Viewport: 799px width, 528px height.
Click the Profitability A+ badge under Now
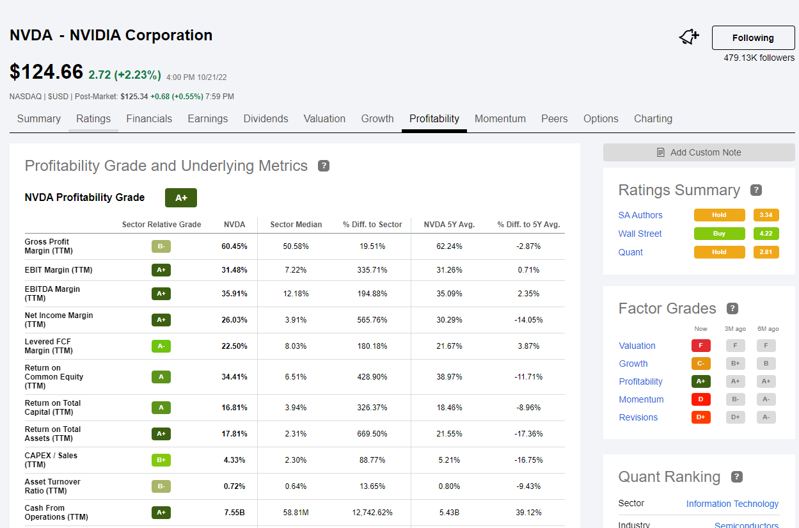pyautogui.click(x=701, y=381)
